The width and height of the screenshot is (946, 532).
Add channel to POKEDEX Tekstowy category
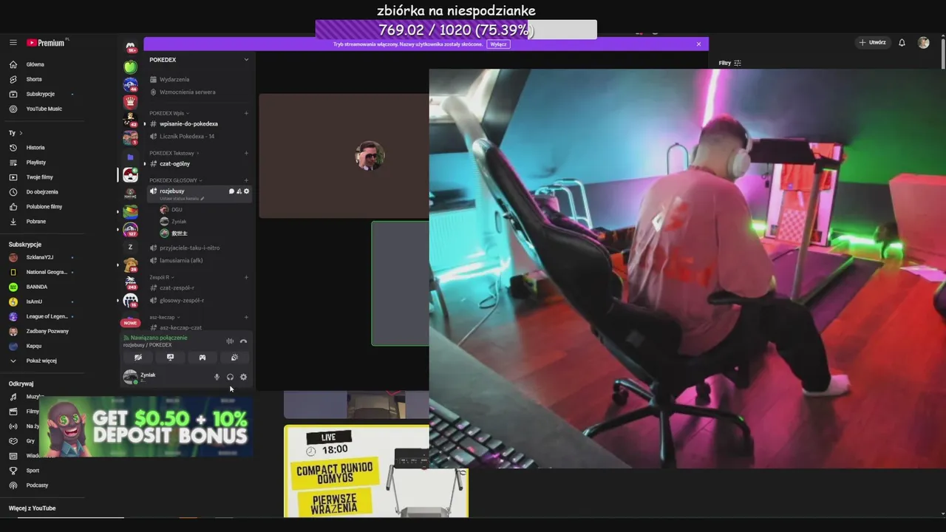click(246, 153)
